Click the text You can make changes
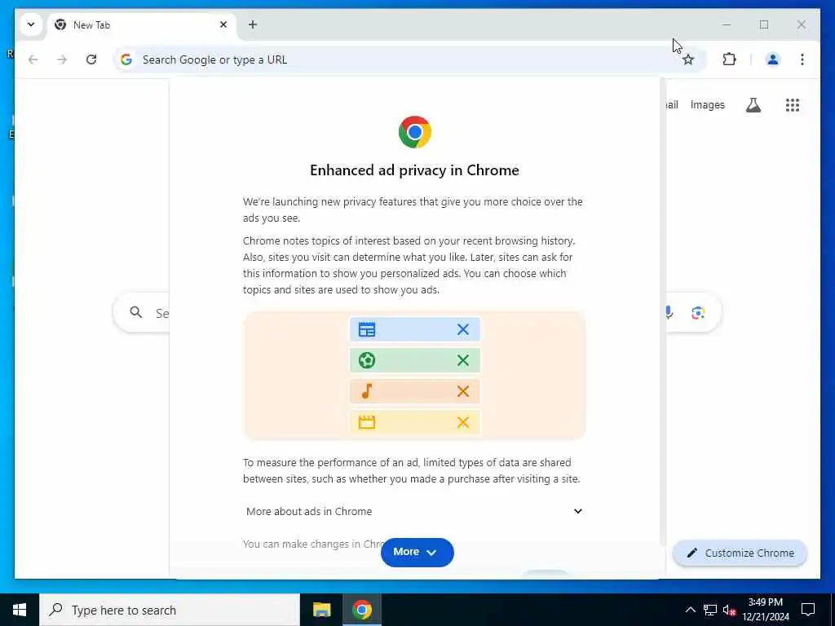The height and width of the screenshot is (626, 835). pyautogui.click(x=300, y=544)
